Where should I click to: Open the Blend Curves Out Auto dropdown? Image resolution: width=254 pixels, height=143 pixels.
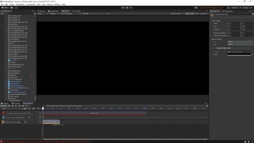tap(231, 44)
